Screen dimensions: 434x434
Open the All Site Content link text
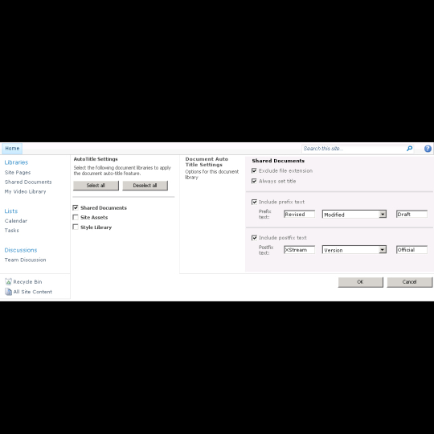33,292
